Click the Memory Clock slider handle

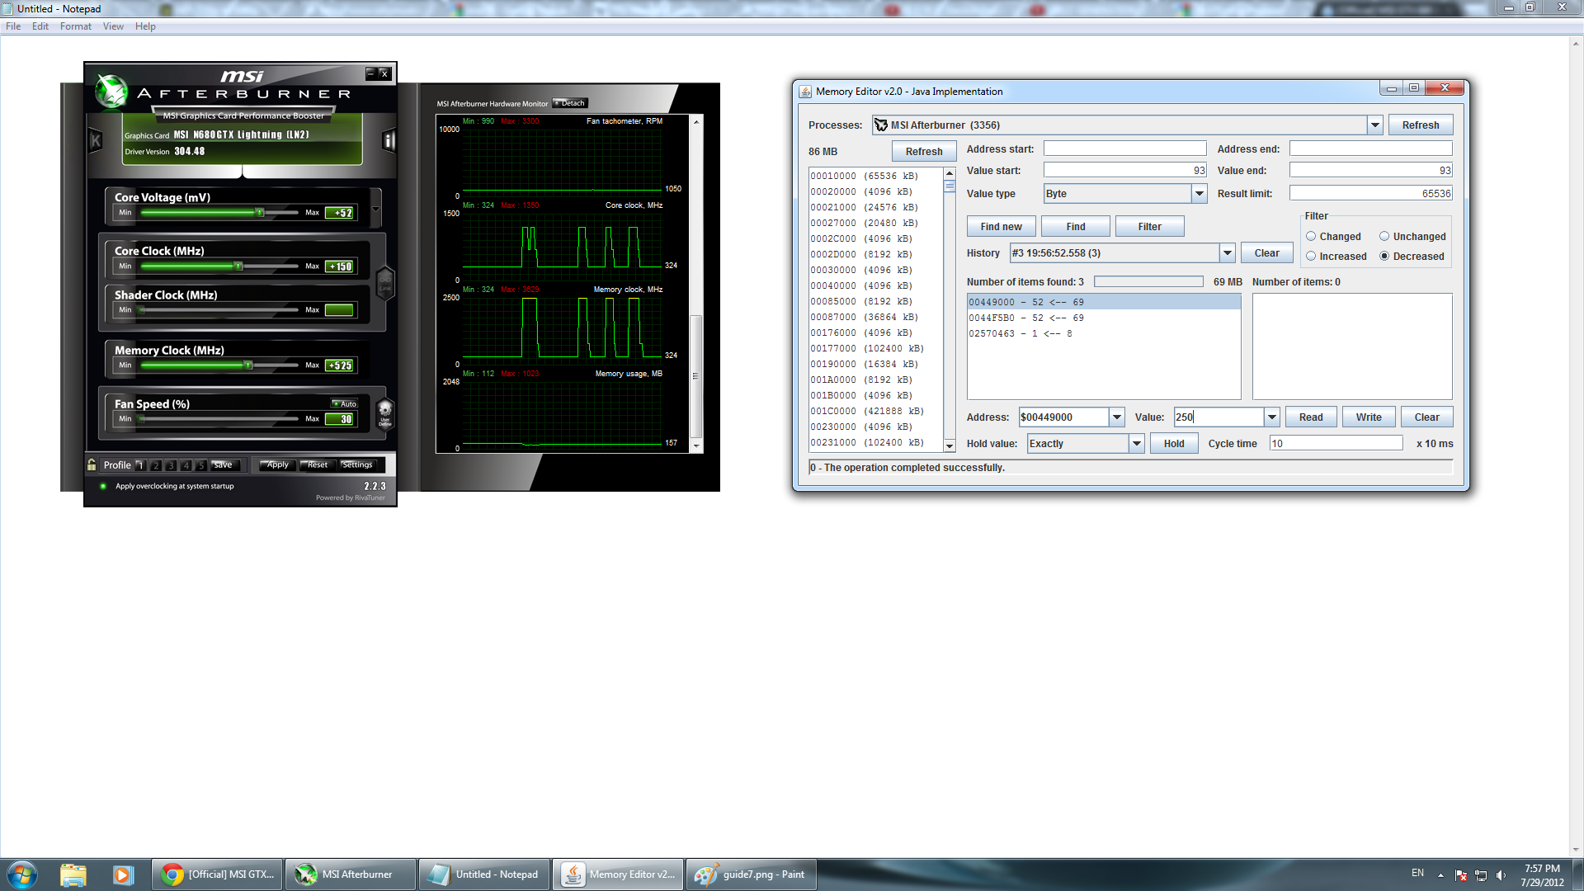click(x=247, y=365)
